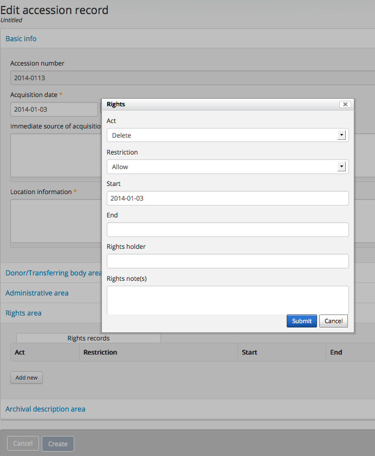Focus the Rights holder text field
Image resolution: width=375 pixels, height=456 pixels.
point(228,261)
